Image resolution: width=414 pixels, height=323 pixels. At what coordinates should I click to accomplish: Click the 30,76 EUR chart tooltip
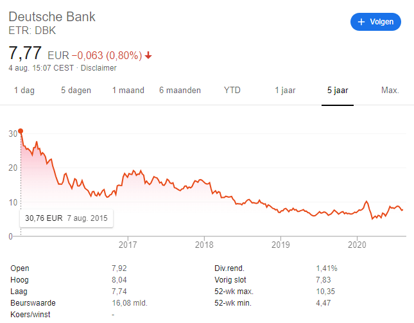tap(67, 218)
